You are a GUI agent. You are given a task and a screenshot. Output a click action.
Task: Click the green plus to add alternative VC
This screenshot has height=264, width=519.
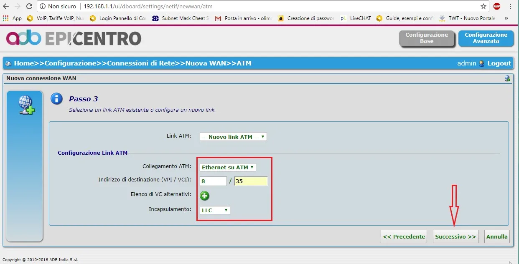pyautogui.click(x=204, y=195)
